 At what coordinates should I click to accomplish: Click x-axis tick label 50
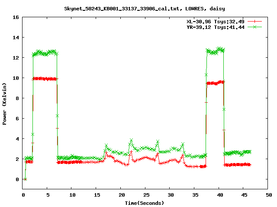point(268,195)
